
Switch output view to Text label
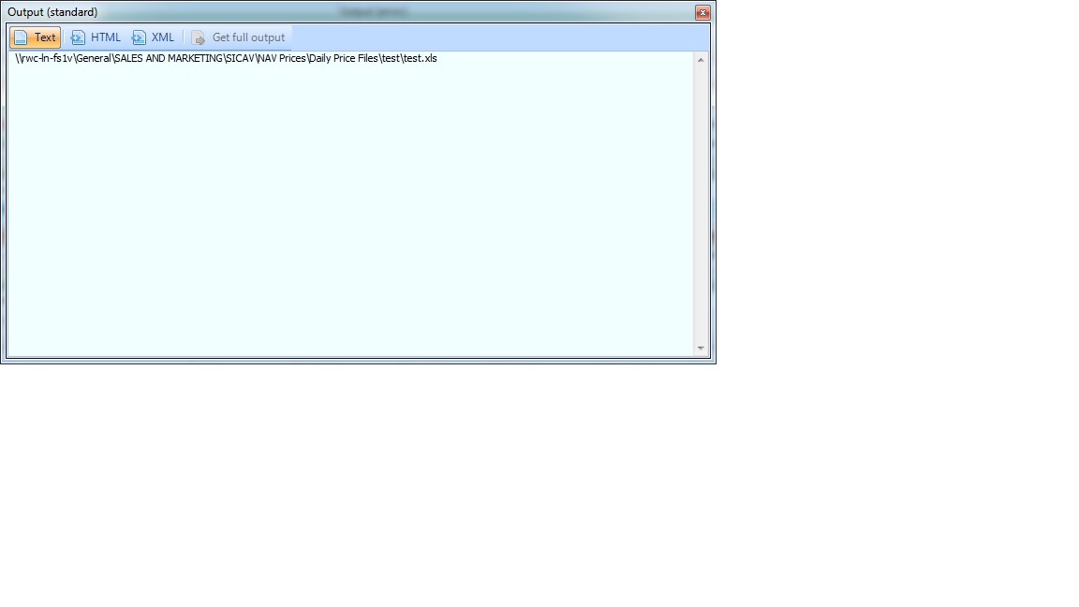(x=45, y=37)
